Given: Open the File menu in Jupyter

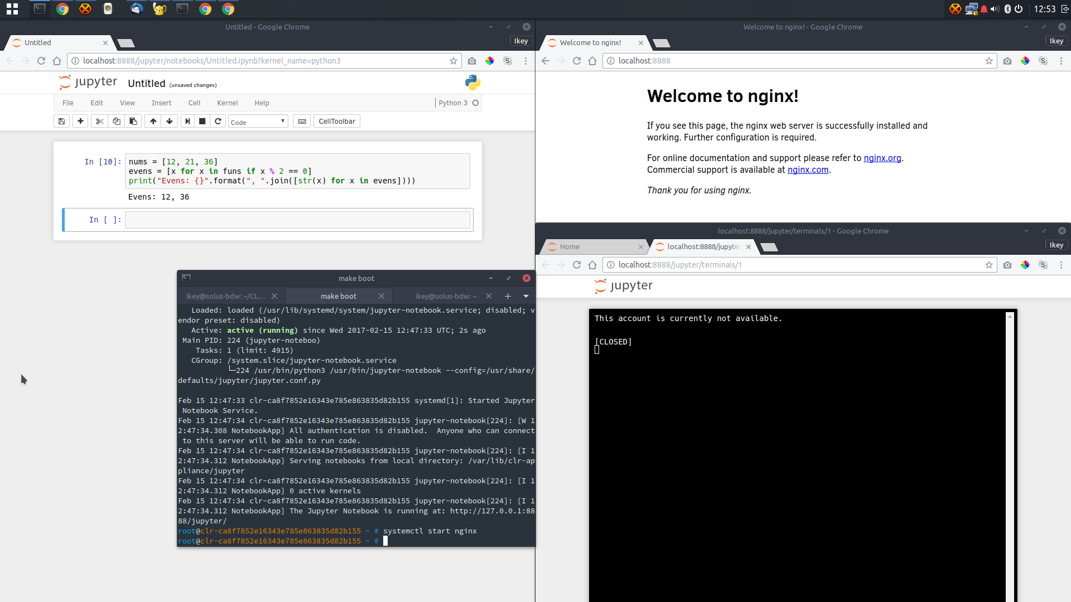Looking at the screenshot, I should (x=68, y=103).
